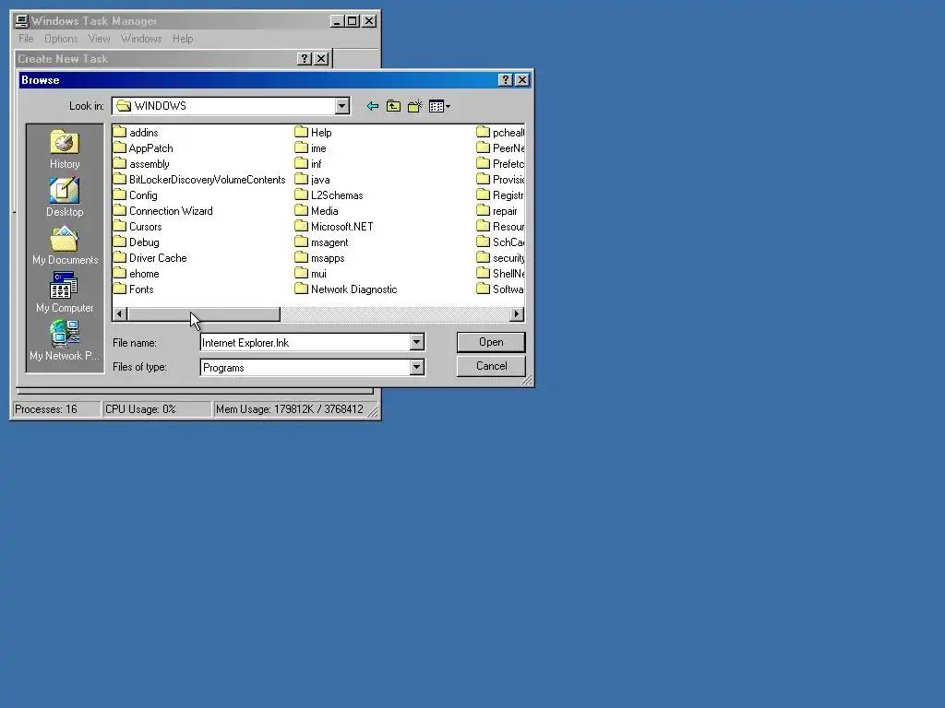Select the msapps folder
The height and width of the screenshot is (708, 945).
pos(320,258)
